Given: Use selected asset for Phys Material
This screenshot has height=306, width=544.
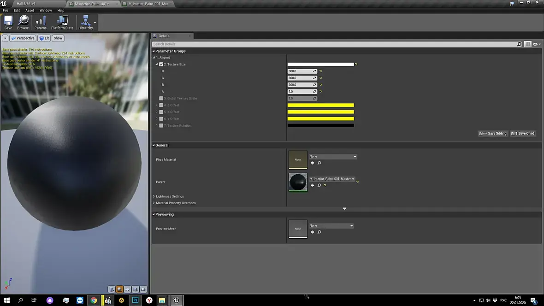Looking at the screenshot, I should tap(313, 163).
